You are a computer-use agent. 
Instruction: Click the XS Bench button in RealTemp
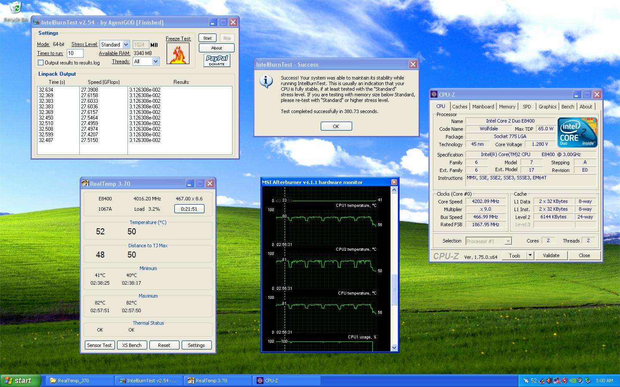tap(132, 345)
